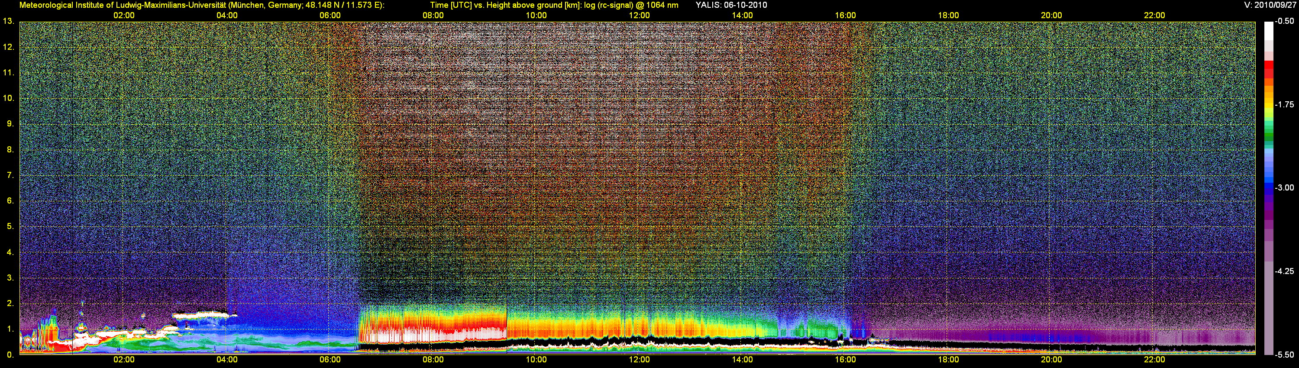Click the '9.' height axis label
This screenshot has height=368, width=1299.
[10, 123]
